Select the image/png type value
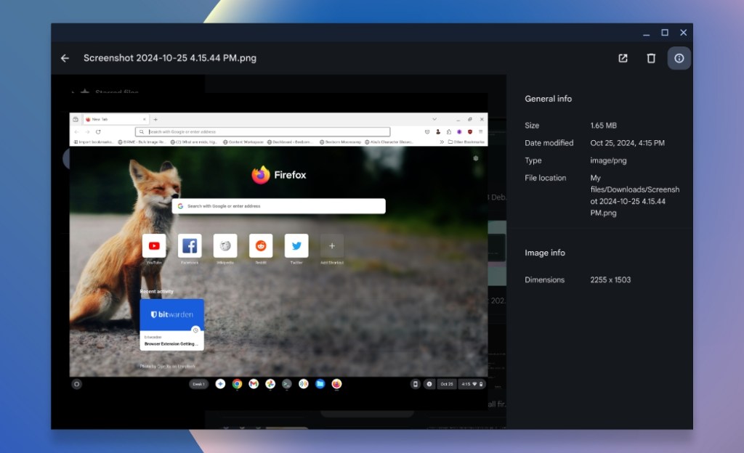This screenshot has width=744, height=453. [608, 160]
